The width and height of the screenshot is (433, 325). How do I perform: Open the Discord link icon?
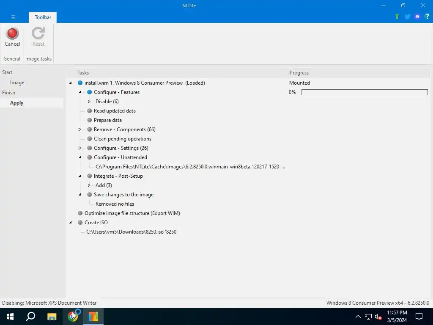coord(417,17)
